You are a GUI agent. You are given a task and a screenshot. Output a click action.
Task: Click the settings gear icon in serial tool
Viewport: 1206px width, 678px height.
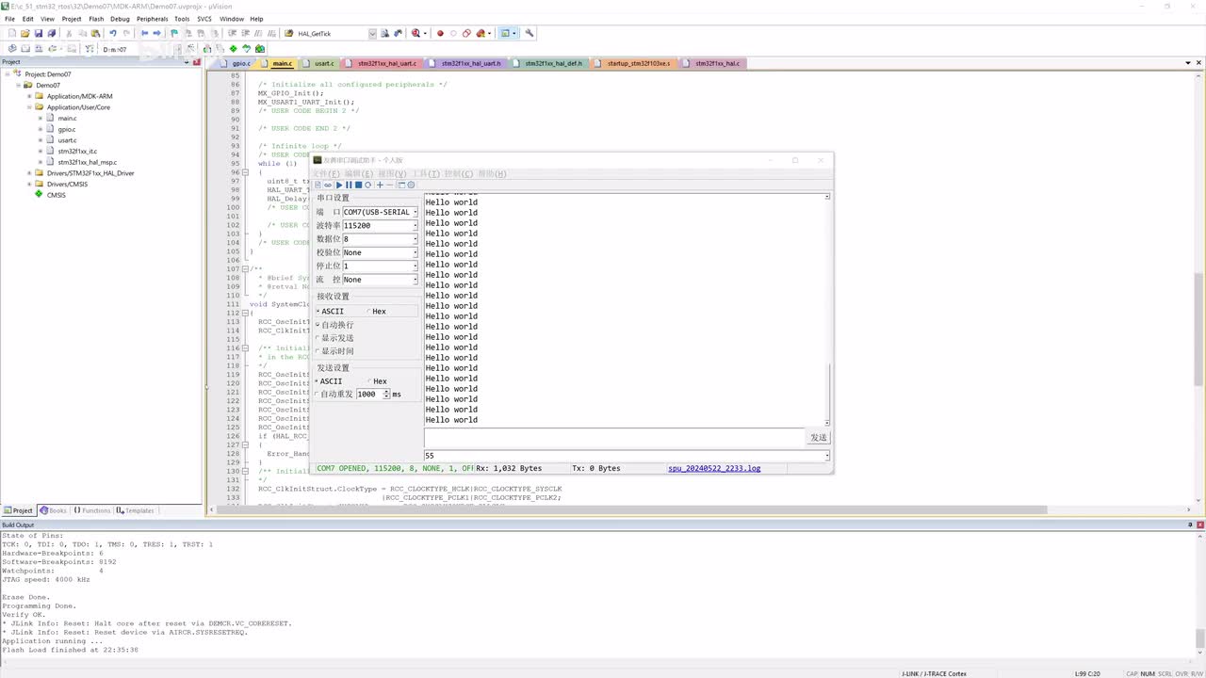click(x=411, y=185)
